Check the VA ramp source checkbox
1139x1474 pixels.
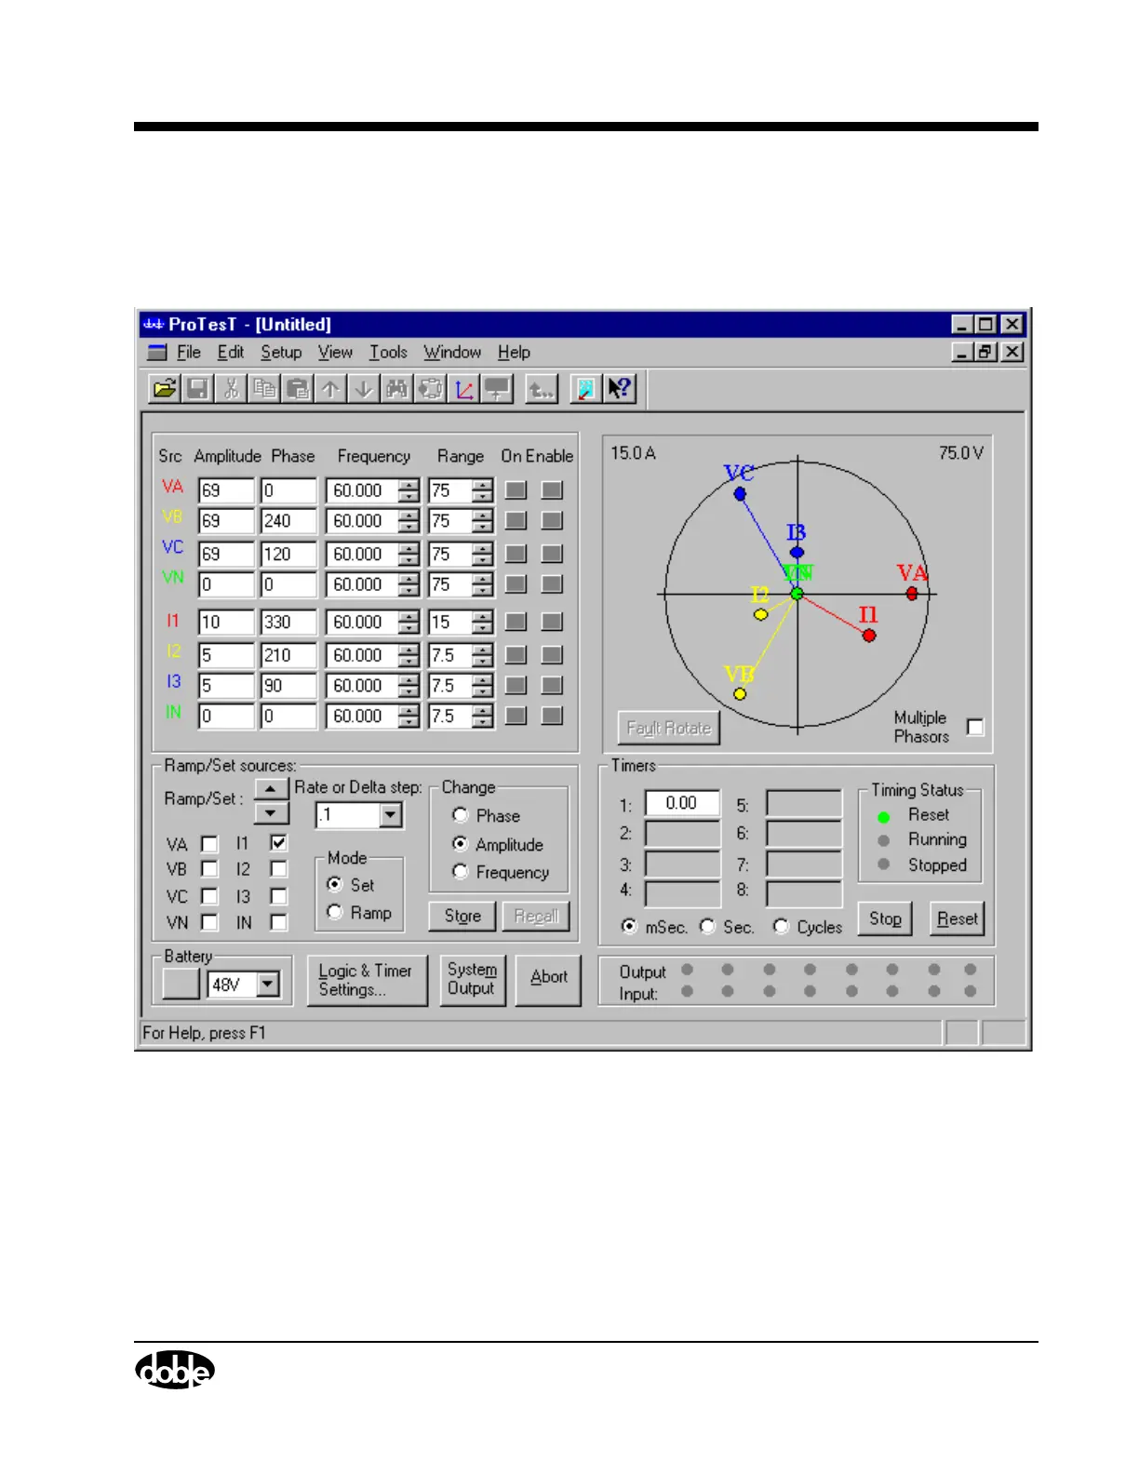pos(209,844)
